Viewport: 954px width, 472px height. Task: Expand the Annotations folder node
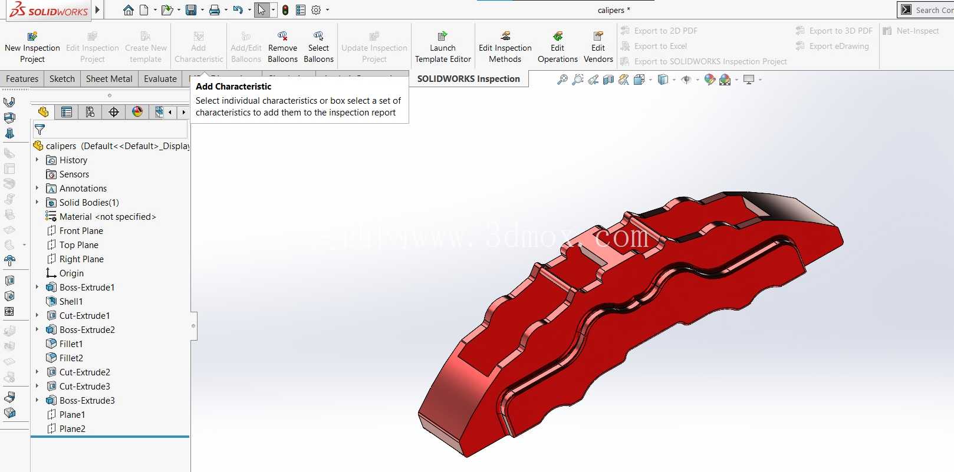(x=37, y=188)
